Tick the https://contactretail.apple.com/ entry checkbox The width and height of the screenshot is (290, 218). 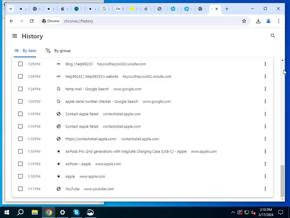click(x=20, y=139)
